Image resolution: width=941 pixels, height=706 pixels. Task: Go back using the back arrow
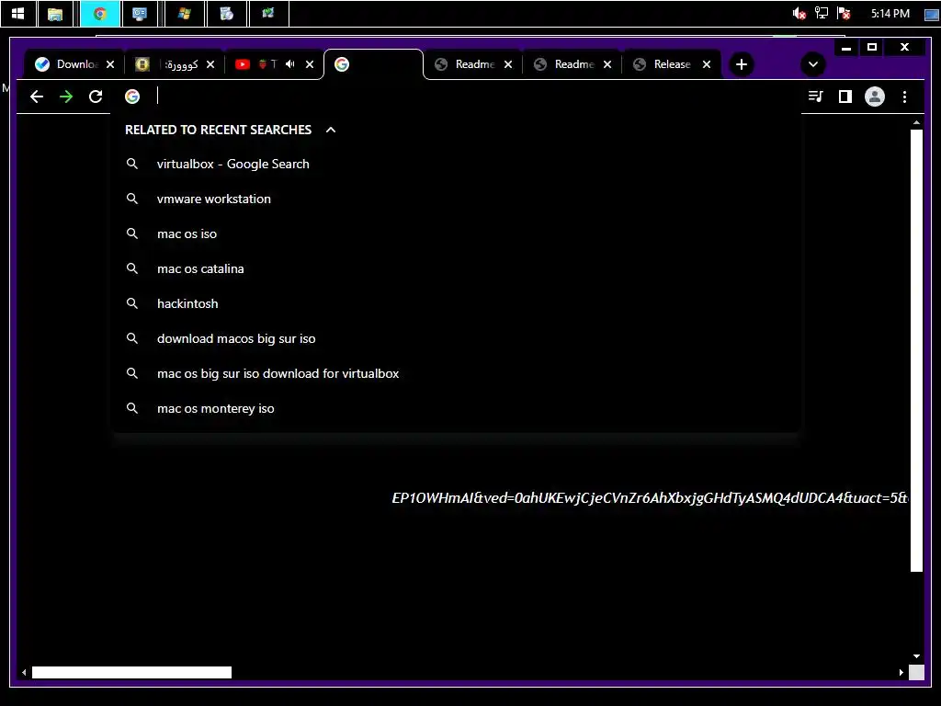pyautogui.click(x=37, y=97)
